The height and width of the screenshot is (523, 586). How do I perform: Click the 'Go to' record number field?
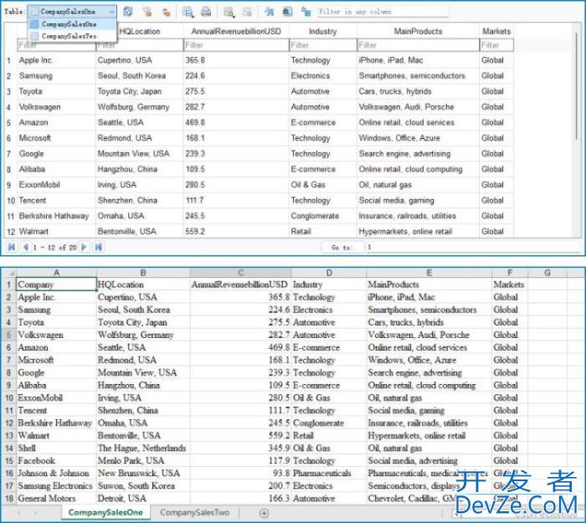point(473,247)
